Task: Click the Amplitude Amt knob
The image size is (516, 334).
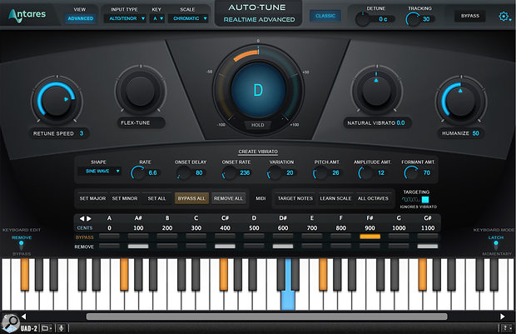Action: pyautogui.click(x=365, y=172)
